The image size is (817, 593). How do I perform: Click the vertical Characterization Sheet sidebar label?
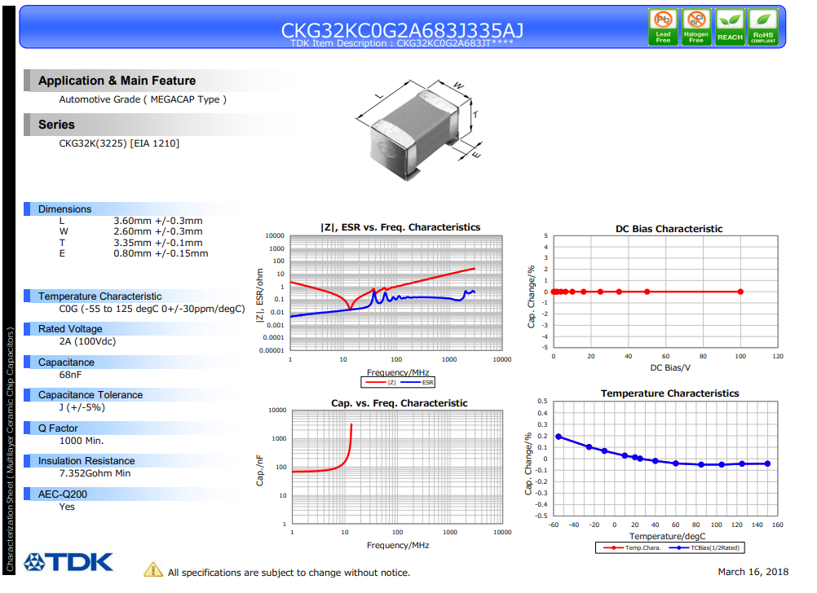point(10,450)
